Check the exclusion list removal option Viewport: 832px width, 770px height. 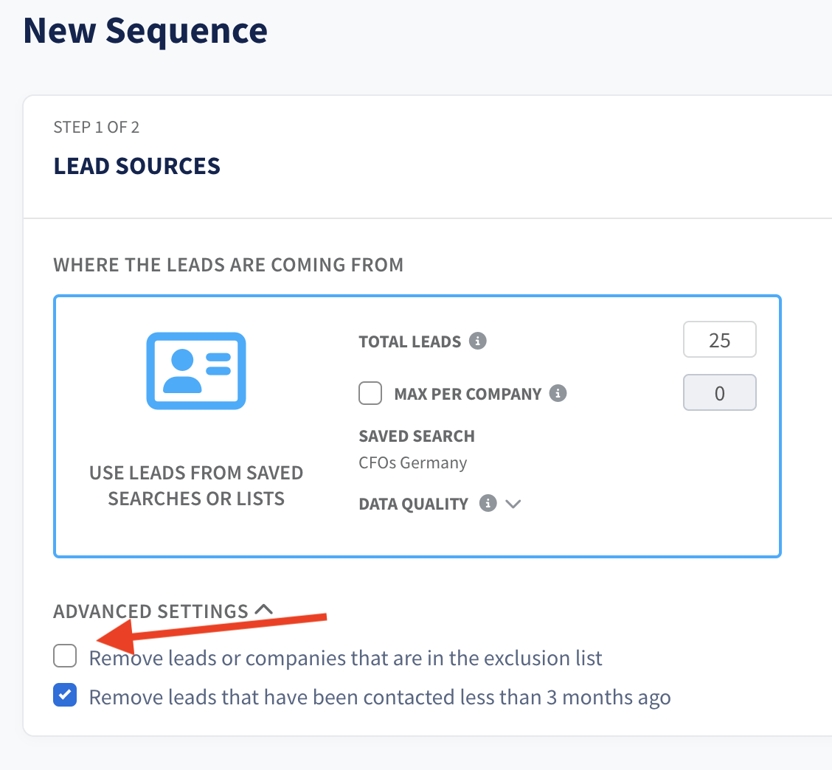point(65,656)
